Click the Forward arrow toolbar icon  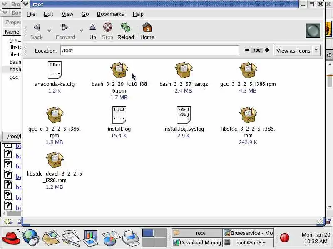pos(65,27)
